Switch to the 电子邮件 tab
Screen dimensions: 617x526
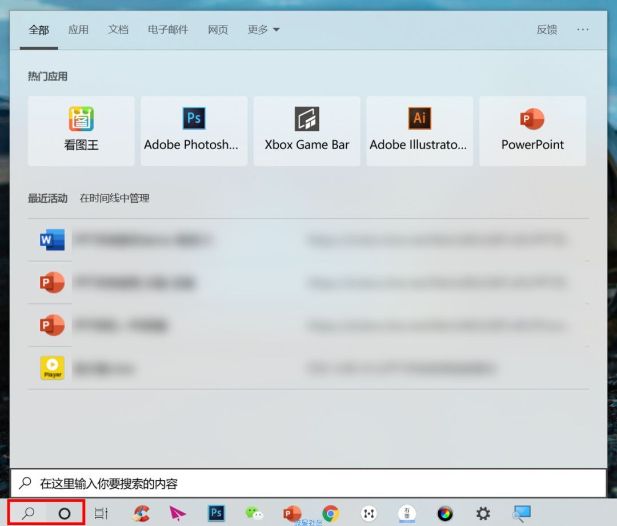[x=168, y=30]
